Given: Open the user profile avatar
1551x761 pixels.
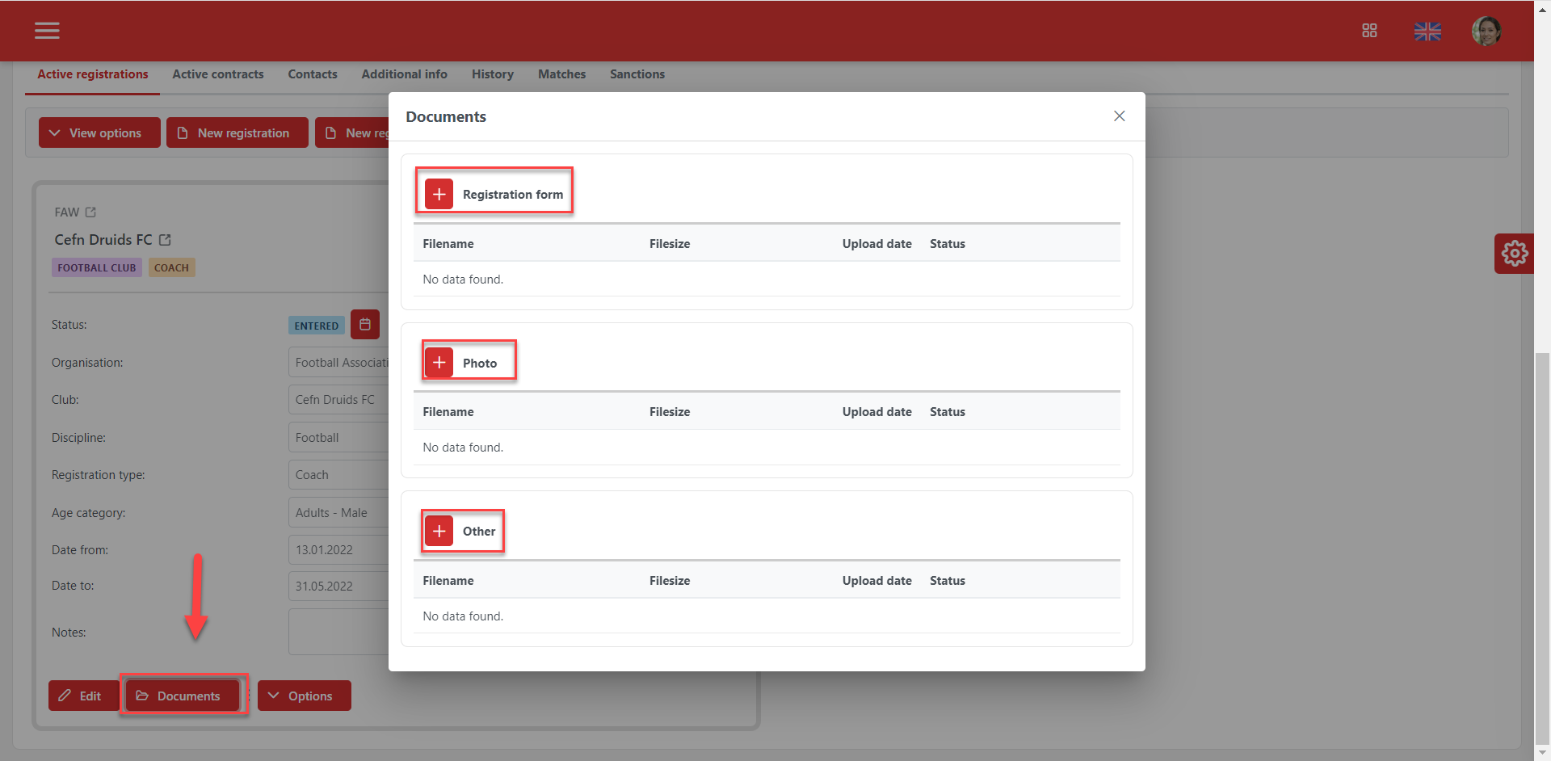Looking at the screenshot, I should (1486, 32).
